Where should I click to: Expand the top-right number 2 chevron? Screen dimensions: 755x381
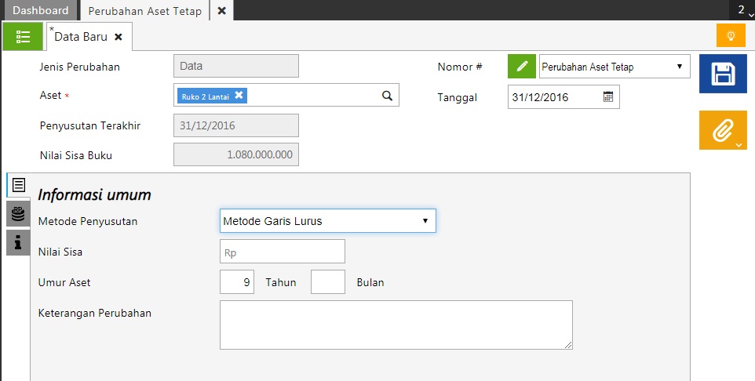pyautogui.click(x=746, y=10)
